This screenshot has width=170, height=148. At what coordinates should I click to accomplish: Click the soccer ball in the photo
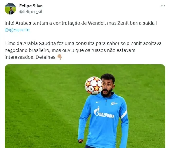point(94,86)
